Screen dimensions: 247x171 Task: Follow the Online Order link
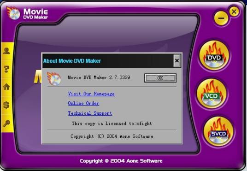pyautogui.click(x=83, y=103)
